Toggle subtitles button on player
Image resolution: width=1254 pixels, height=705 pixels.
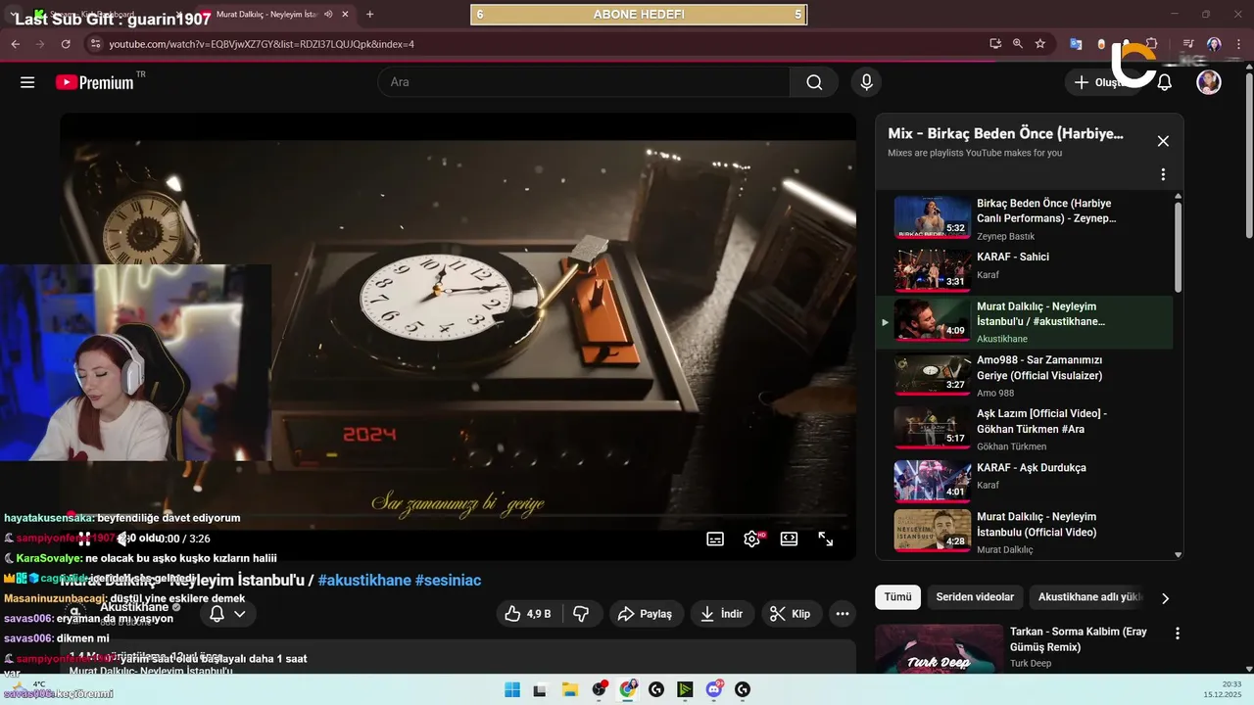[715, 539]
